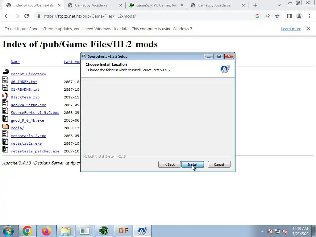Screen dimensions: 316x237
Task: Click the SourceForts setup taskbar button
Action: pos(142,231)
